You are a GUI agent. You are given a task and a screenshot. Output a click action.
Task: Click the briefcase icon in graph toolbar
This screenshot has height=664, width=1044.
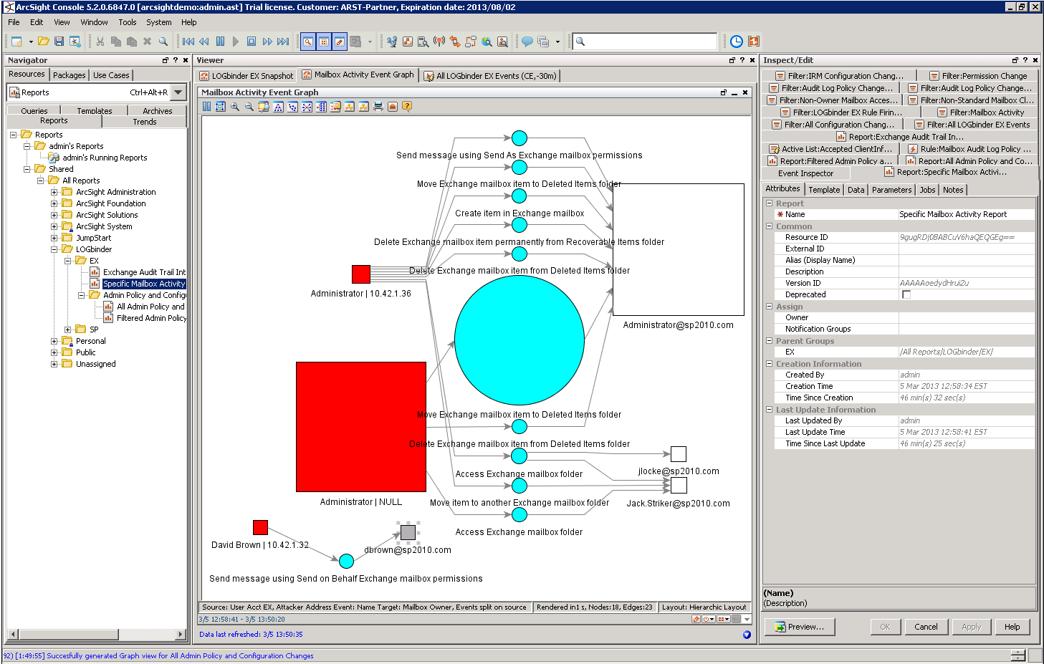[x=393, y=107]
